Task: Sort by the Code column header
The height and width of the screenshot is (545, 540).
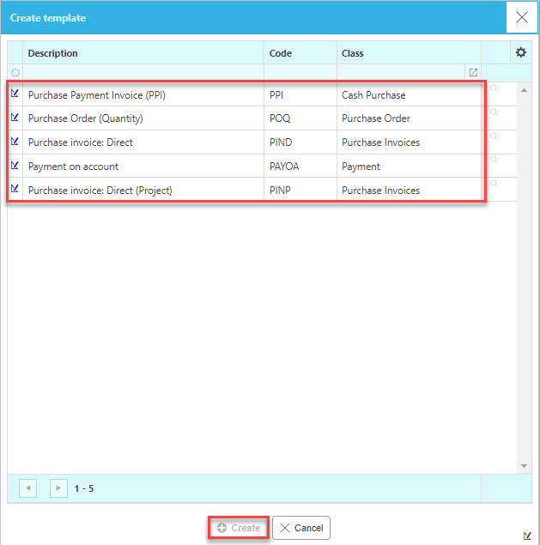Action: (x=281, y=53)
